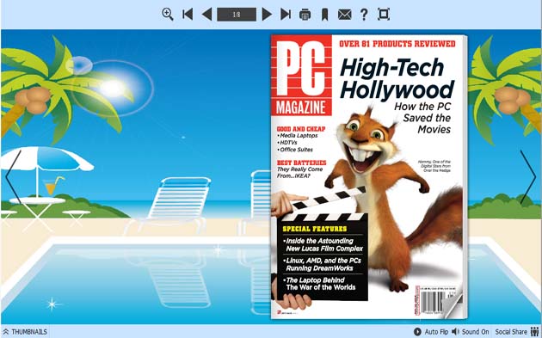This screenshot has height=338, width=542.
Task: Flip backward using left edge arrow
Action: coord(14,176)
